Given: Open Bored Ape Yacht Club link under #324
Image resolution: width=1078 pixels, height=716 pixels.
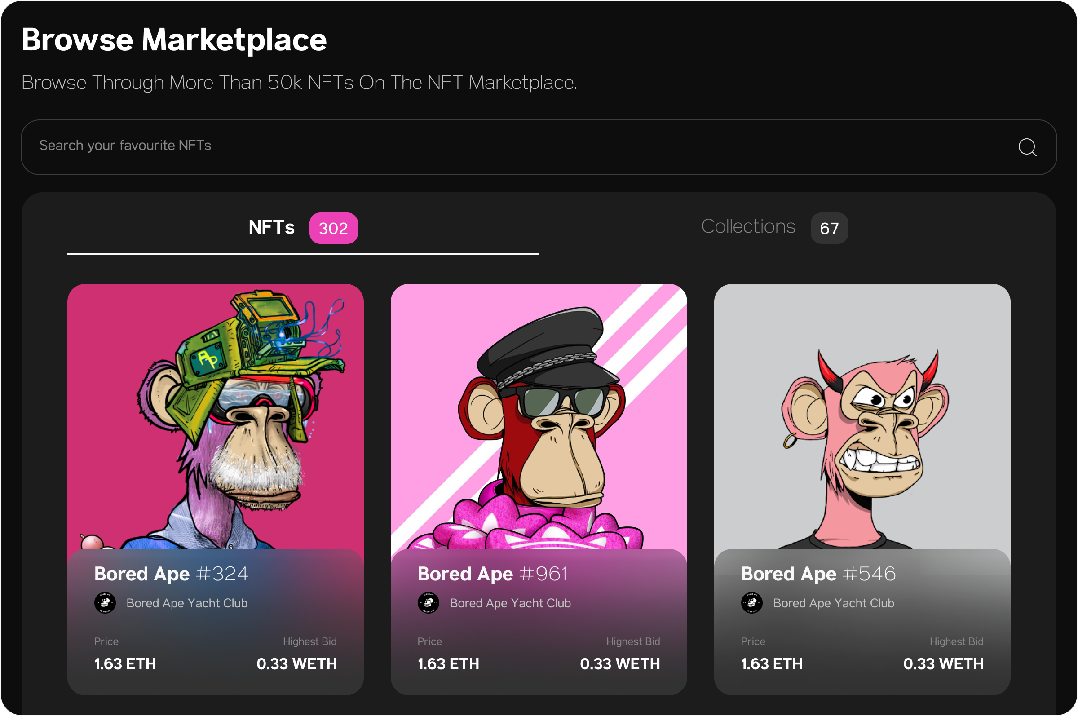Looking at the screenshot, I should 187,603.
